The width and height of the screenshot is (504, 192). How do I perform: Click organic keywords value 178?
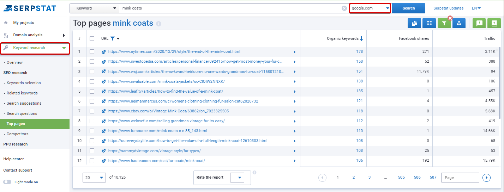click(359, 52)
